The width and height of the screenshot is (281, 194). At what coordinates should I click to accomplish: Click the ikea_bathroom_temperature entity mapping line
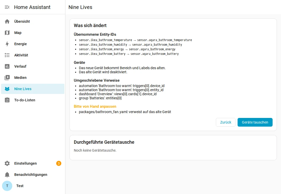tap(135, 40)
